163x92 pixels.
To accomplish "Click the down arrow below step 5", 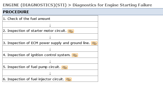I will point(50,73).
